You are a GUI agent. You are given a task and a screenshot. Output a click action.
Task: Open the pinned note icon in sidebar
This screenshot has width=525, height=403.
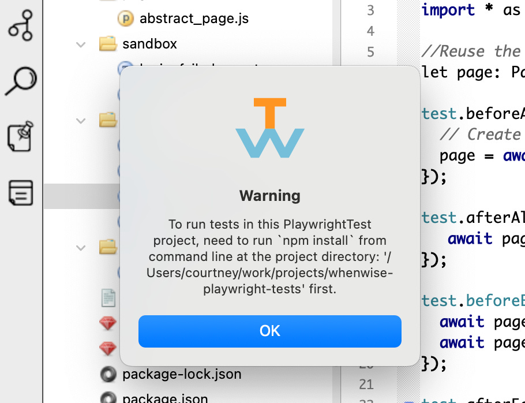click(21, 136)
